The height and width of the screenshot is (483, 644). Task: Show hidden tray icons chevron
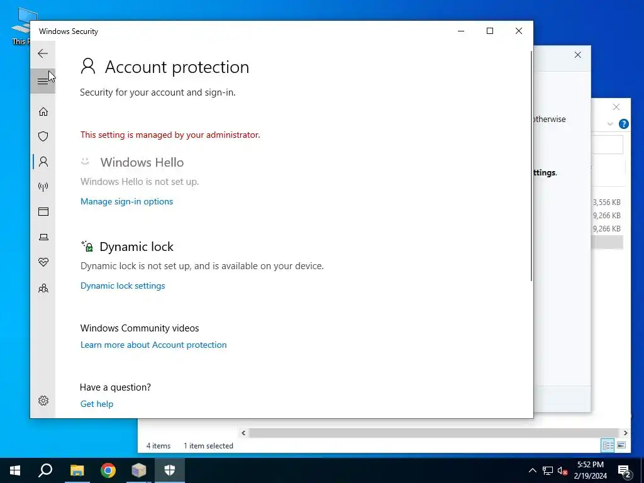tap(532, 470)
